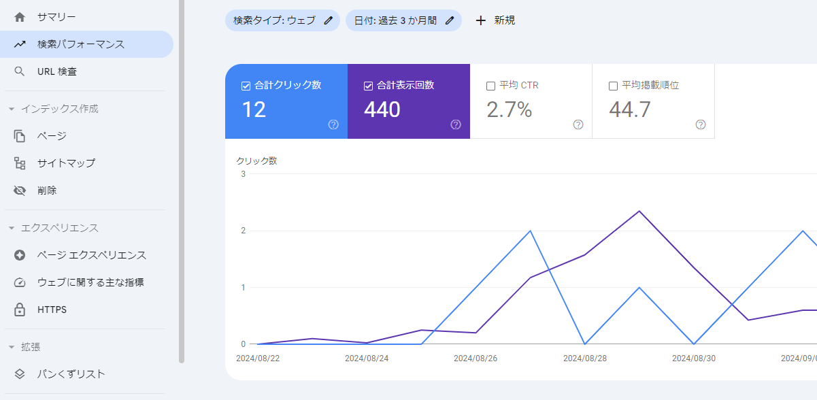The width and height of the screenshot is (817, 400).
Task: Open HTTPS report in sidebar
Action: click(x=86, y=310)
